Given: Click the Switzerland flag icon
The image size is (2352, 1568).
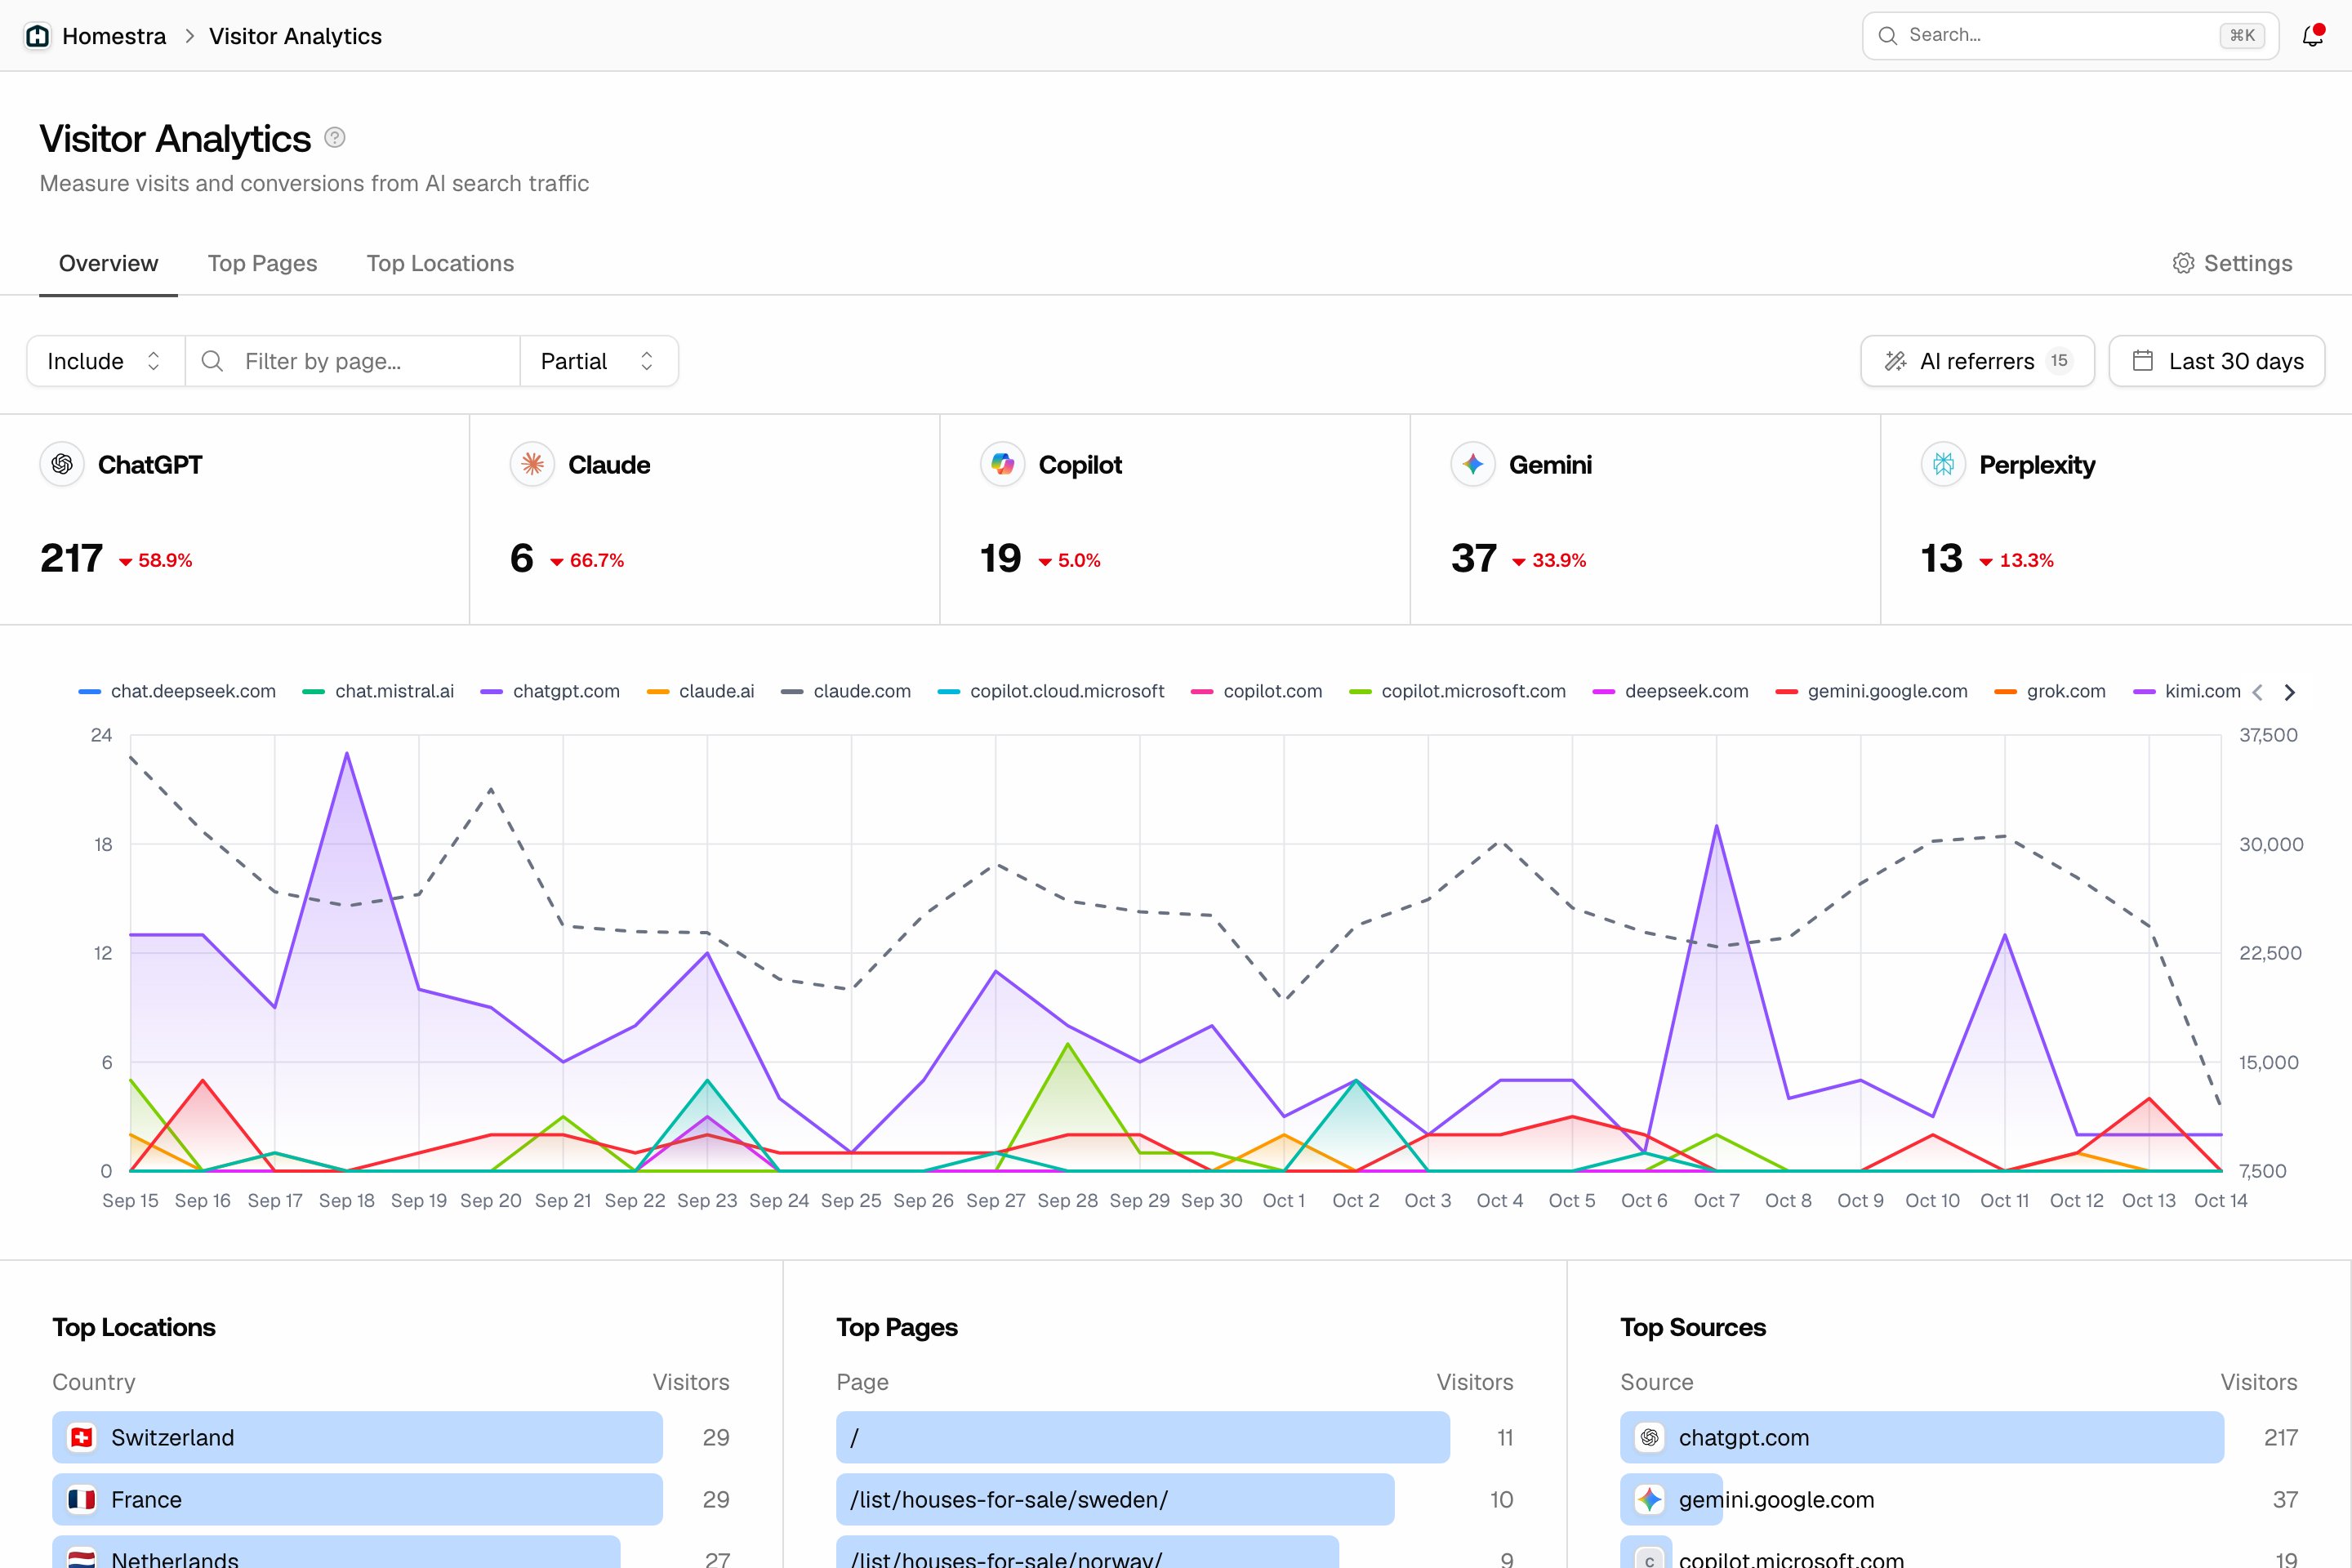Looking at the screenshot, I should (82, 1437).
